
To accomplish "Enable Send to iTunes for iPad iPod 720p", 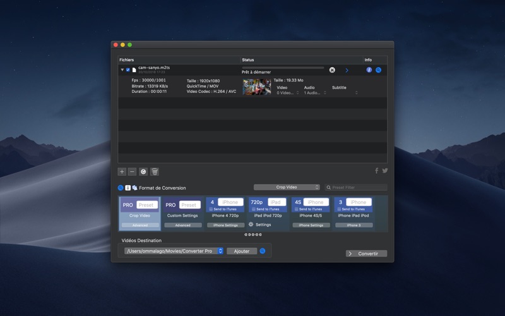I will pyautogui.click(x=254, y=209).
